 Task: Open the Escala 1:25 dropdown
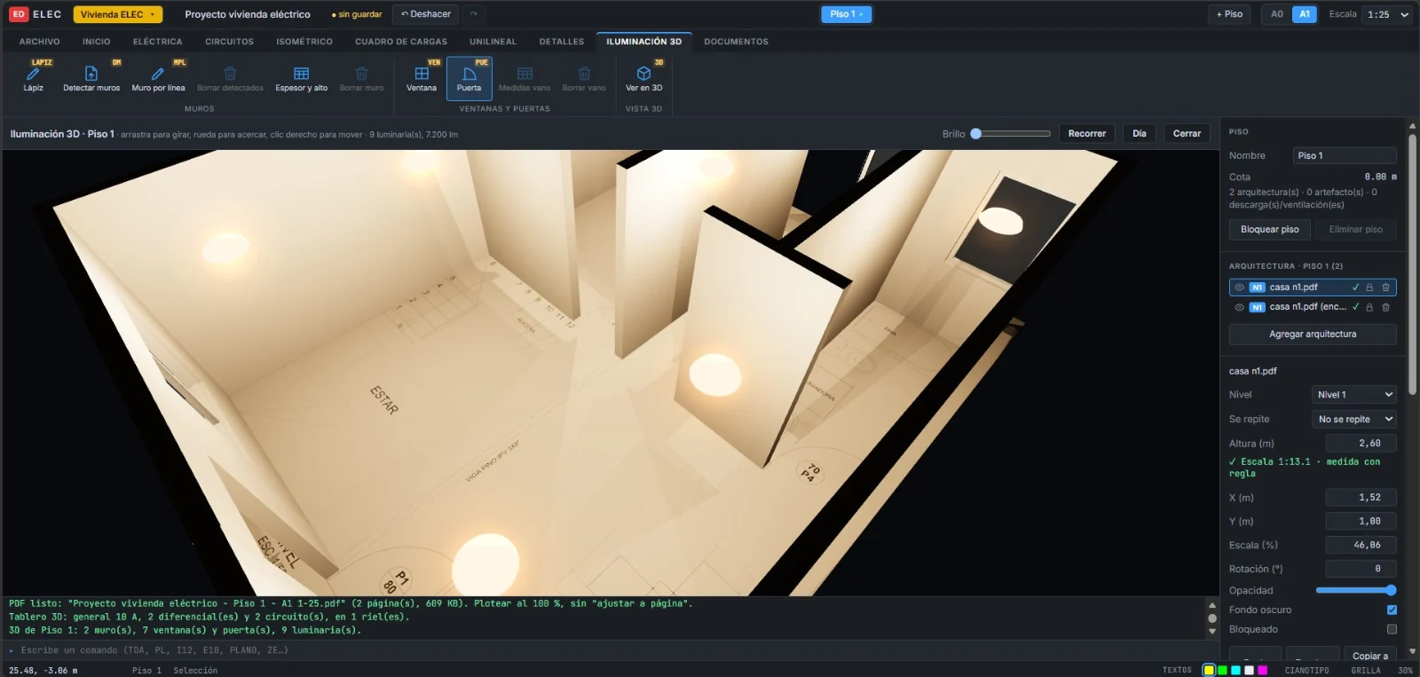pos(1388,14)
